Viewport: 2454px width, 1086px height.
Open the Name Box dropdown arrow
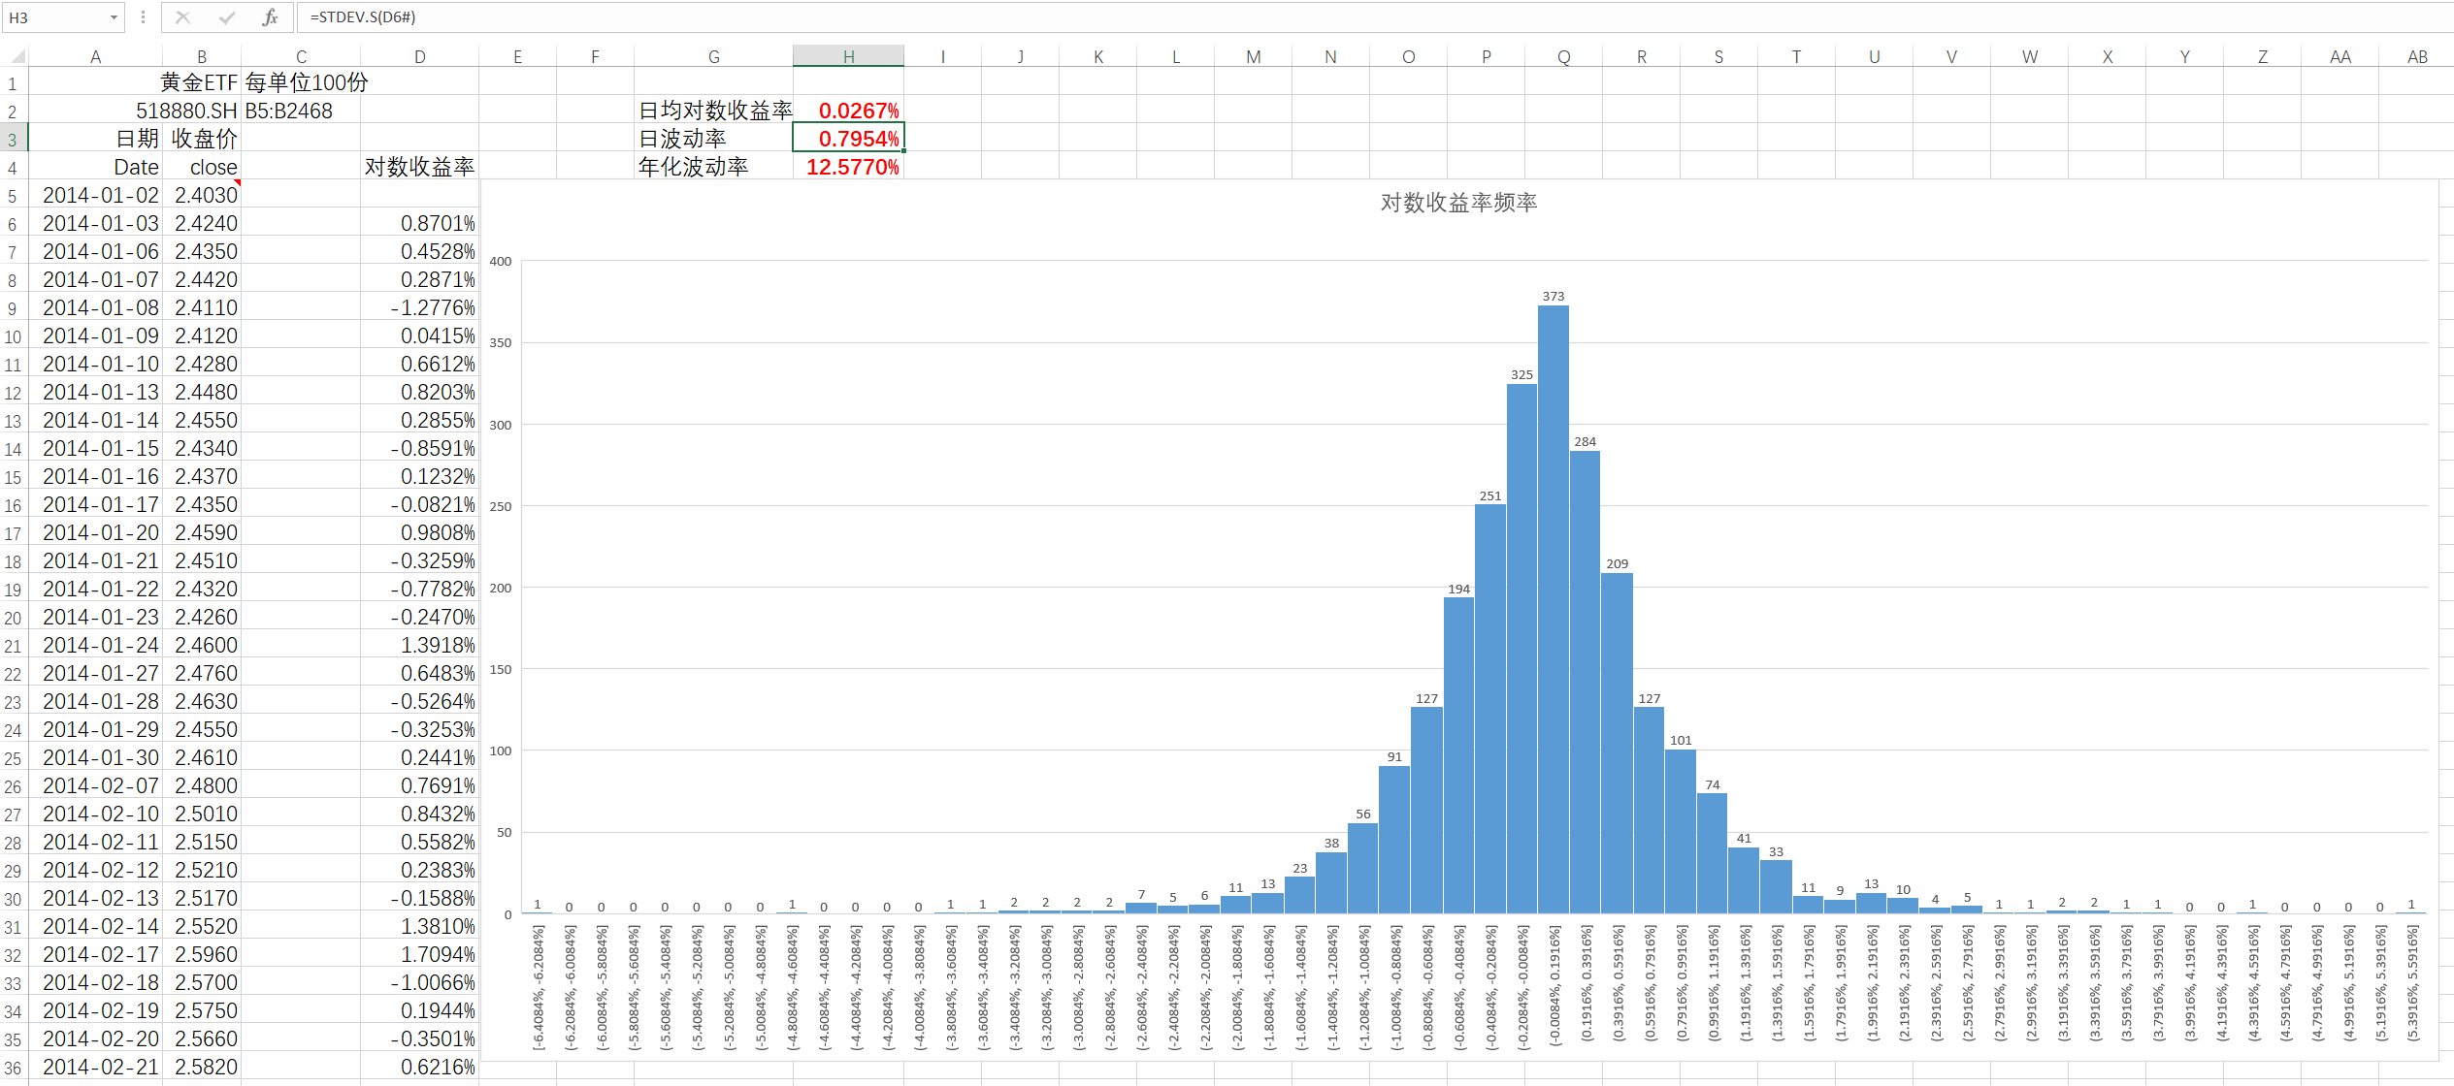coord(114,17)
